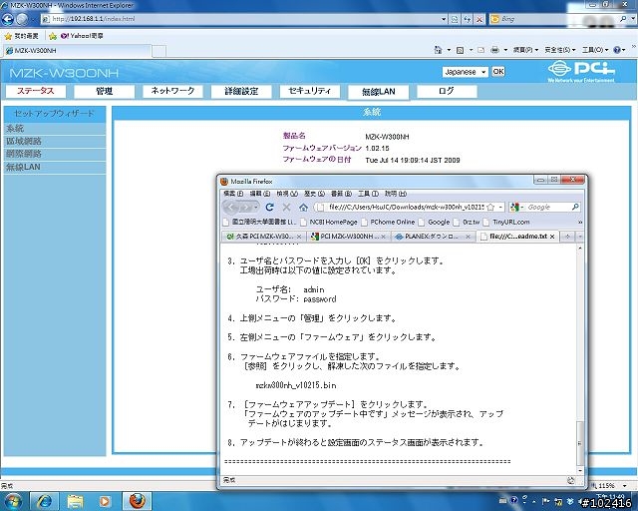This screenshot has width=638, height=511.
Task: Click the IE home icon in command bar
Action: [438, 50]
